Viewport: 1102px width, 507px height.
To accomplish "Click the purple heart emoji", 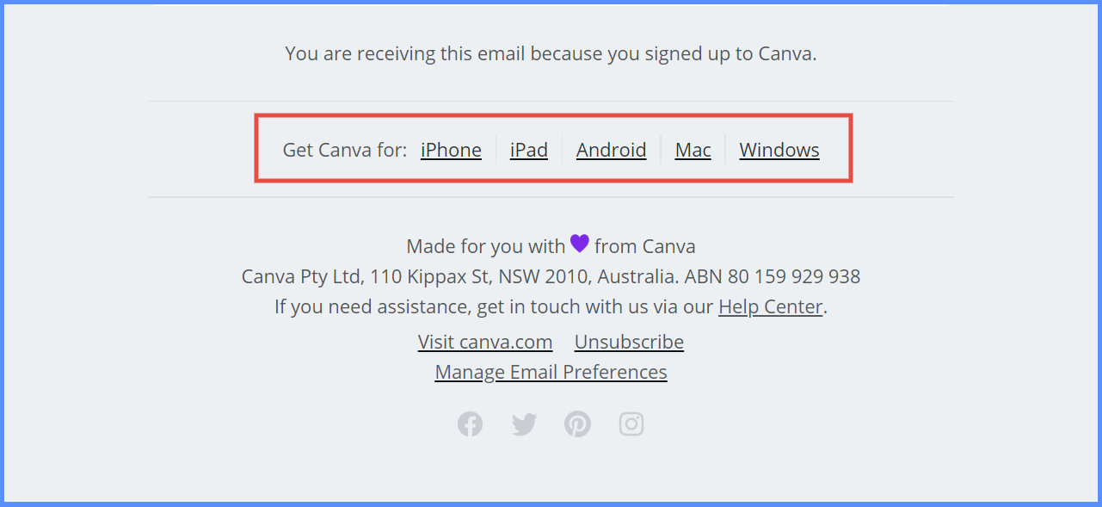I will click(x=579, y=244).
